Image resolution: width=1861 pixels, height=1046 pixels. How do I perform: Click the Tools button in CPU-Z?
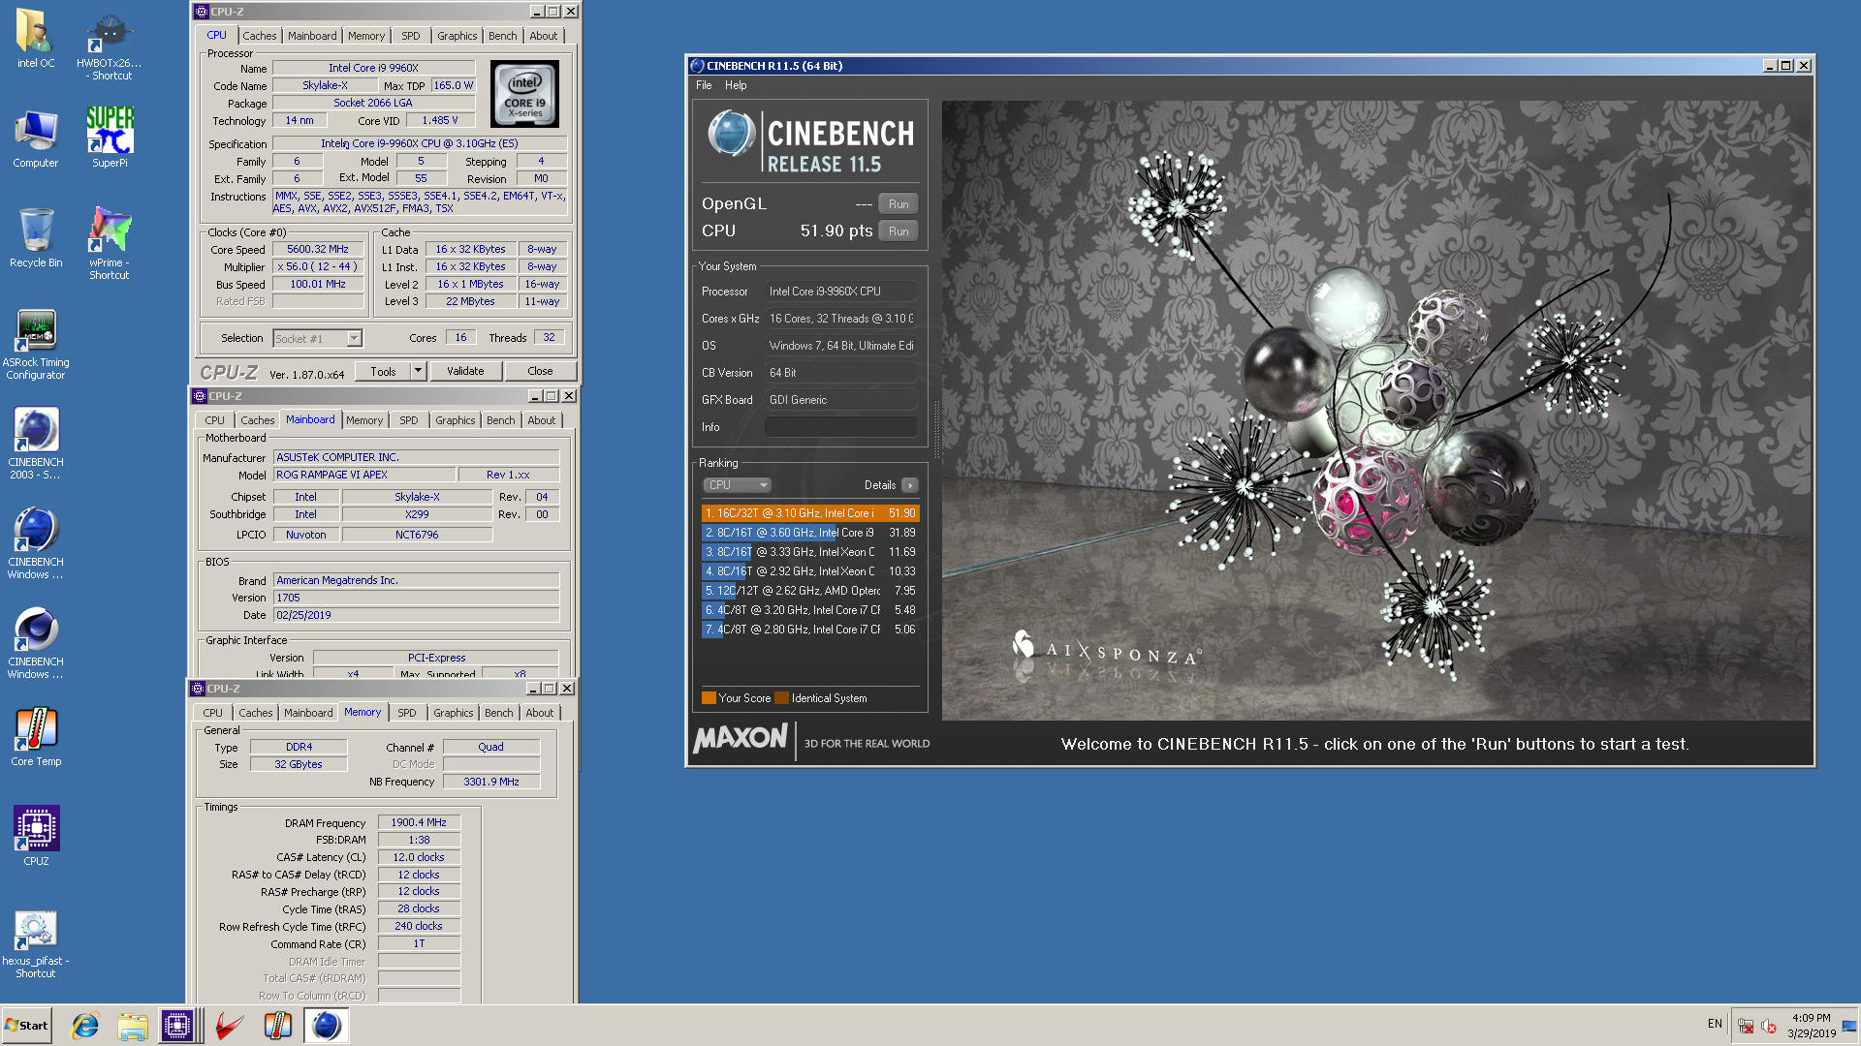pos(383,371)
